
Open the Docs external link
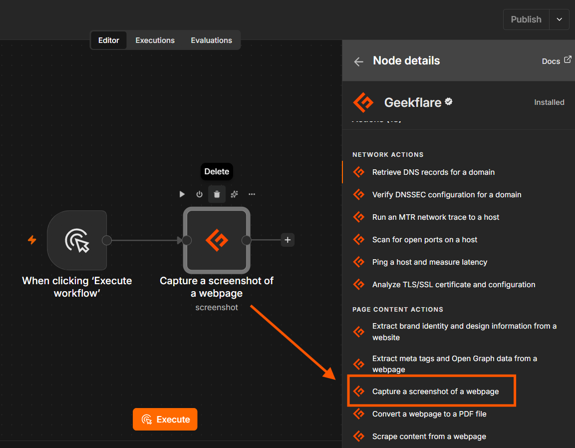557,60
